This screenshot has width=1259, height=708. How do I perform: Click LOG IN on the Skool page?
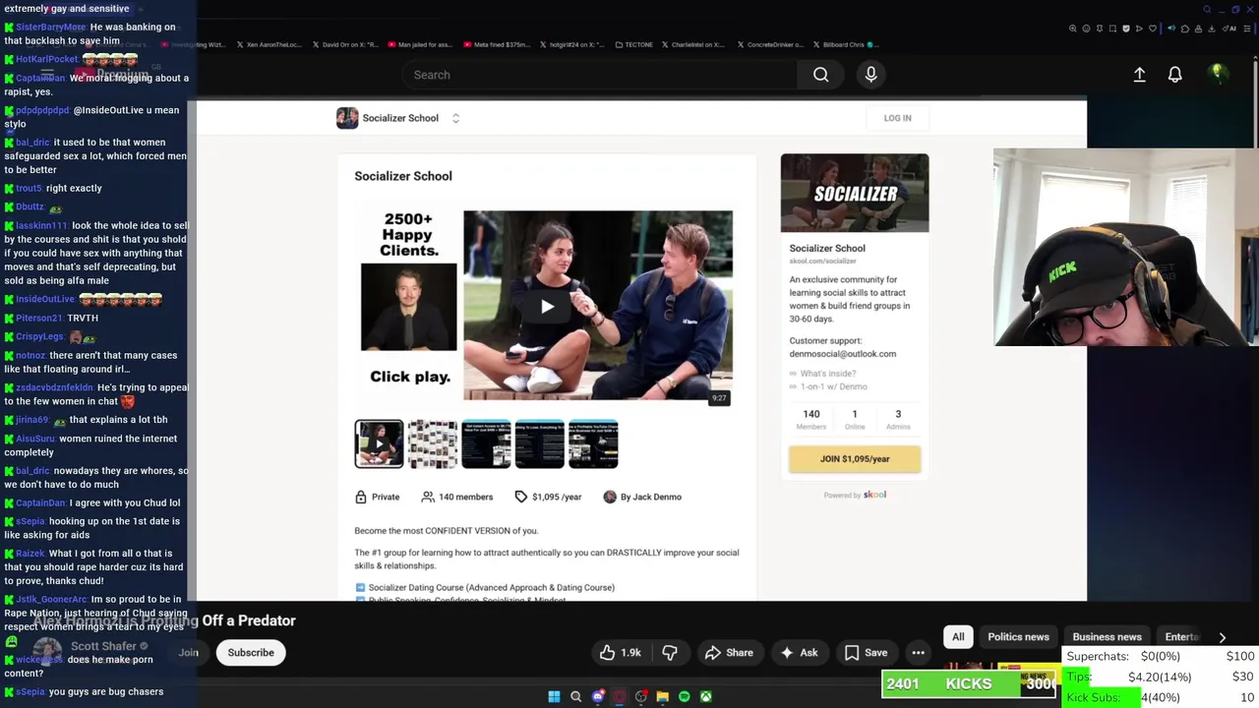897,118
